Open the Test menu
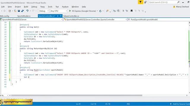This screenshot has height=106, width=190. (x=57, y=7)
